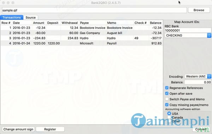
Task: Click the 912.83 balance cell
Action: pyautogui.click(x=155, y=43)
